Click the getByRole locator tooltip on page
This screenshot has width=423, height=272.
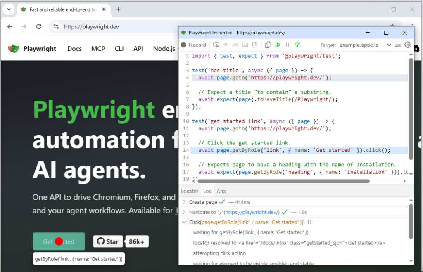click(79, 259)
